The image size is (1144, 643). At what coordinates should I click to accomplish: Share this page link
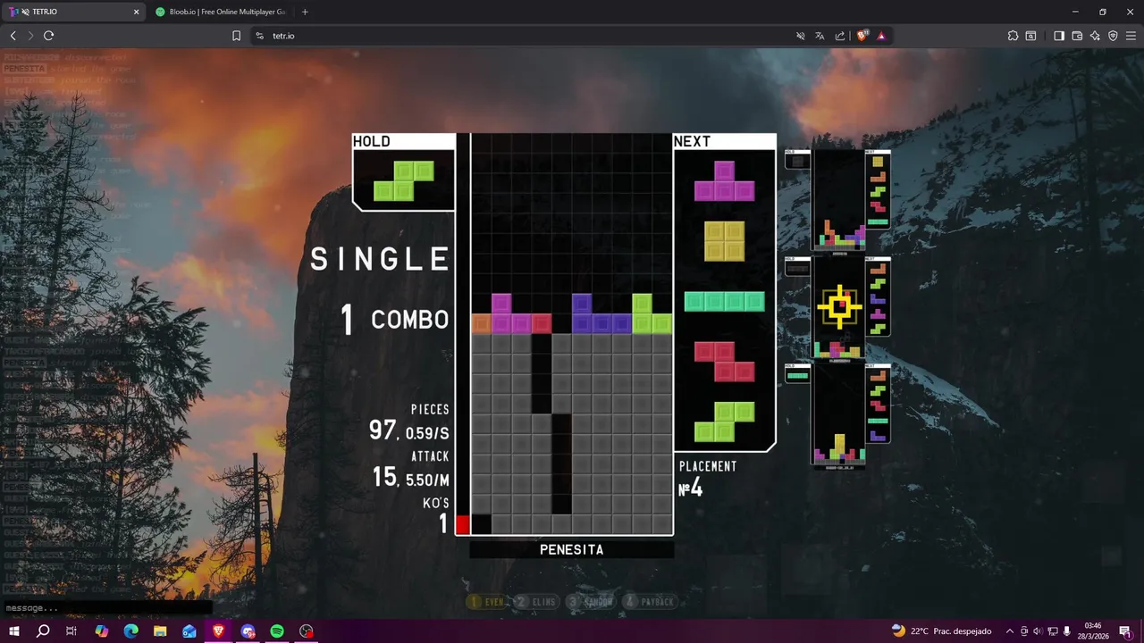pyautogui.click(x=840, y=36)
